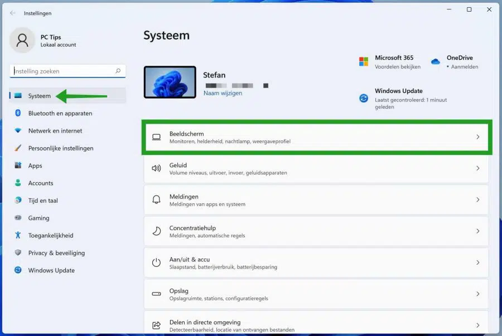Select Systeem in the sidebar
The width and height of the screenshot is (502, 336).
[67, 96]
